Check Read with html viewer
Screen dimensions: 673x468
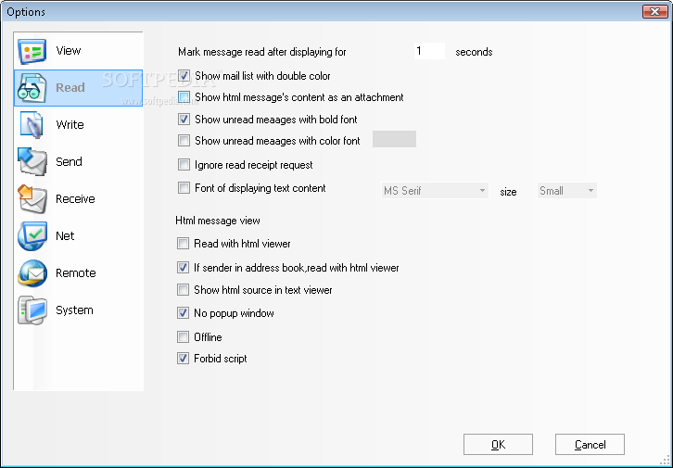point(183,244)
